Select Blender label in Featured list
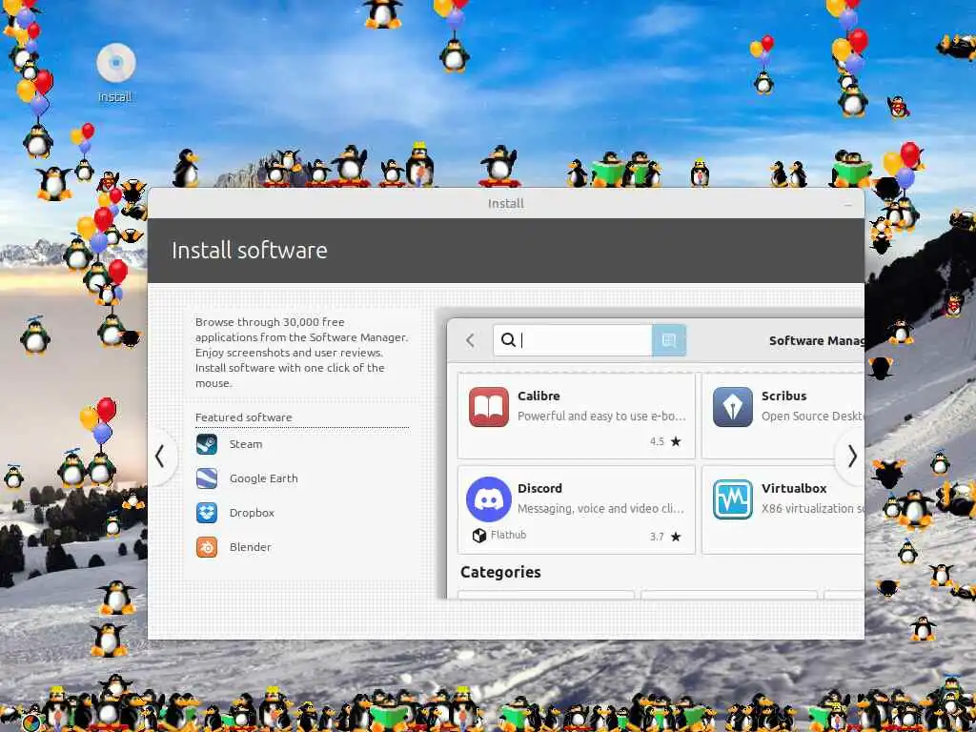The width and height of the screenshot is (976, 732). tap(251, 547)
